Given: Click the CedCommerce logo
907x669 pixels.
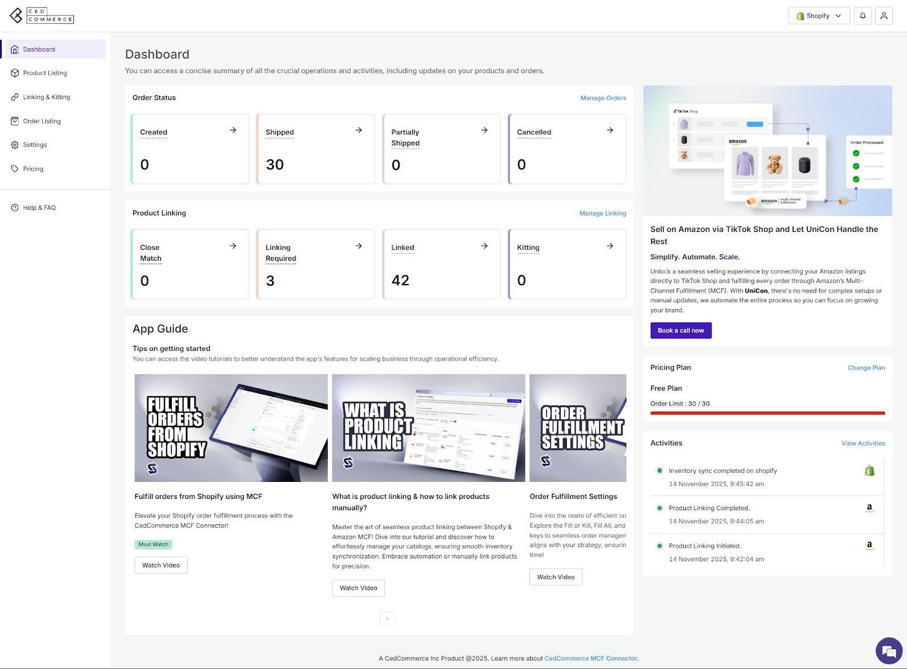Looking at the screenshot, I should pos(42,15).
